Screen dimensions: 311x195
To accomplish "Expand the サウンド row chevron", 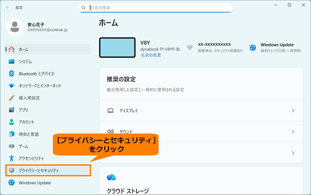I will point(293,131).
